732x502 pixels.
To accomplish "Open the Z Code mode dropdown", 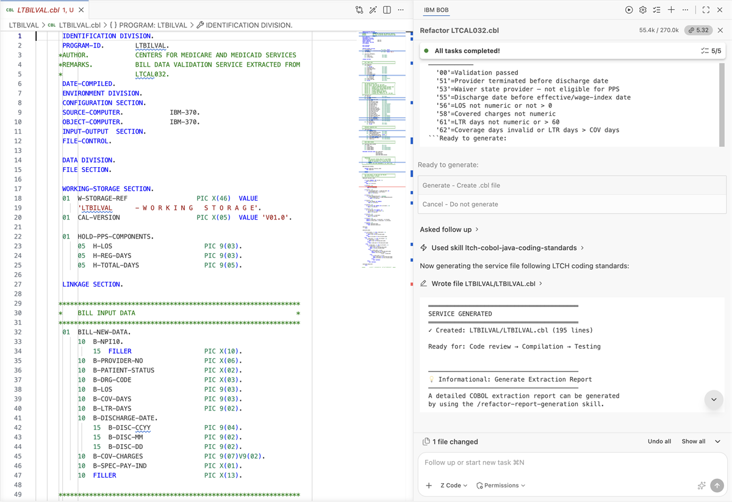I will tap(454, 486).
